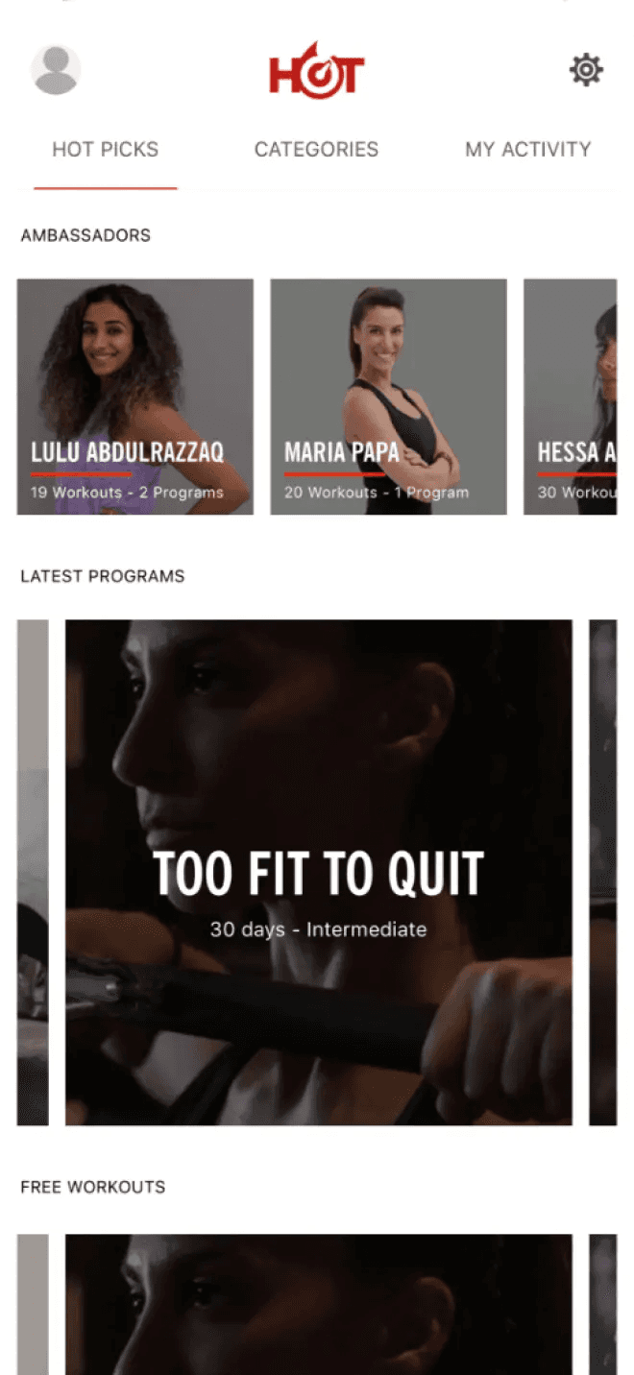Open Maria Papa ambassador card

pos(388,397)
